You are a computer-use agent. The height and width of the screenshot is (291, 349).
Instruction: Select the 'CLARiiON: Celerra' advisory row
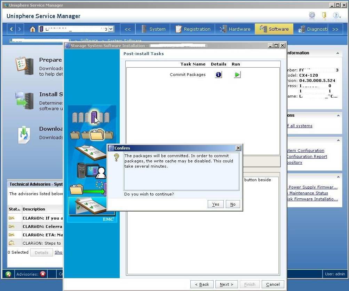(x=35, y=226)
